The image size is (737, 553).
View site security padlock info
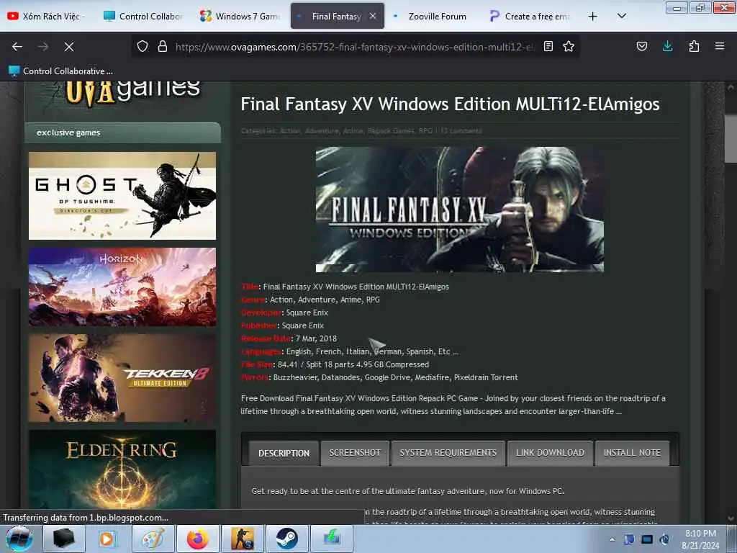pyautogui.click(x=163, y=46)
